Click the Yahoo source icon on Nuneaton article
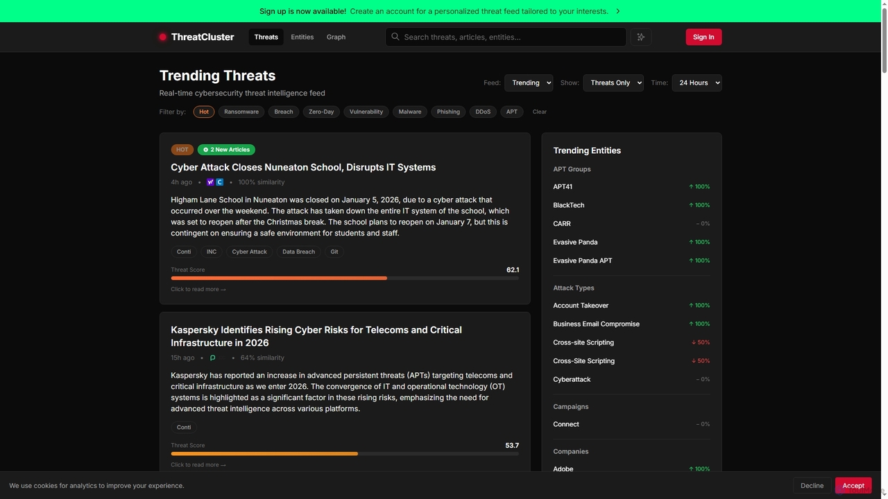The height and width of the screenshot is (499, 888). (210, 182)
